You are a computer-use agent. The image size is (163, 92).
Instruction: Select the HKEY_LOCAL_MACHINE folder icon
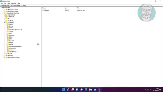pos(5,13)
